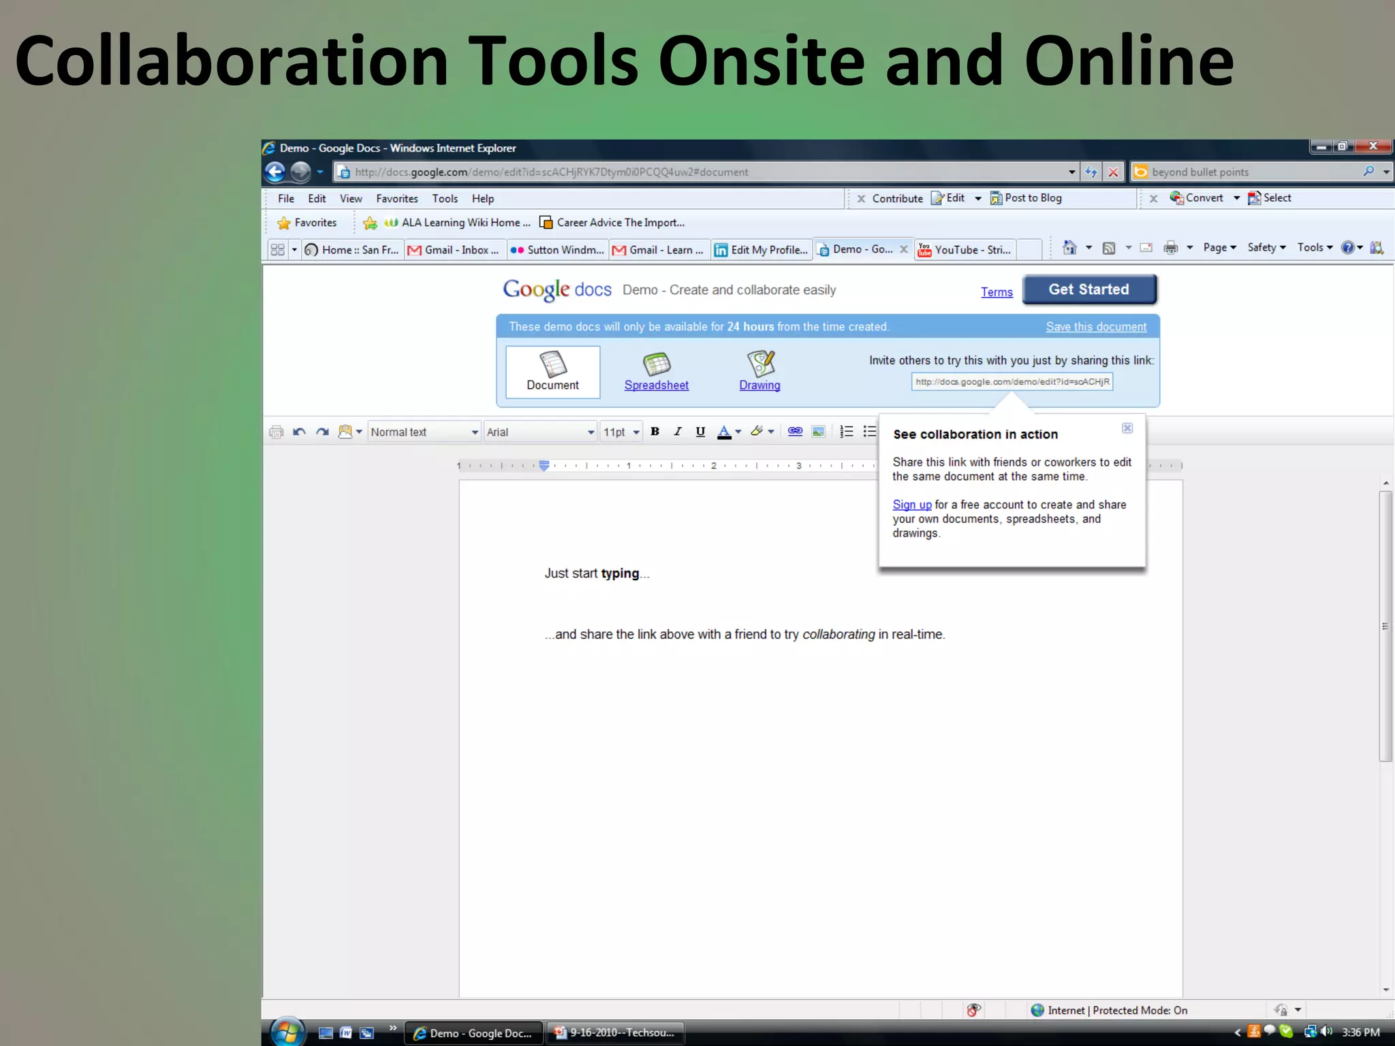Expand the Convert toolbar dropdown

[x=1236, y=198]
